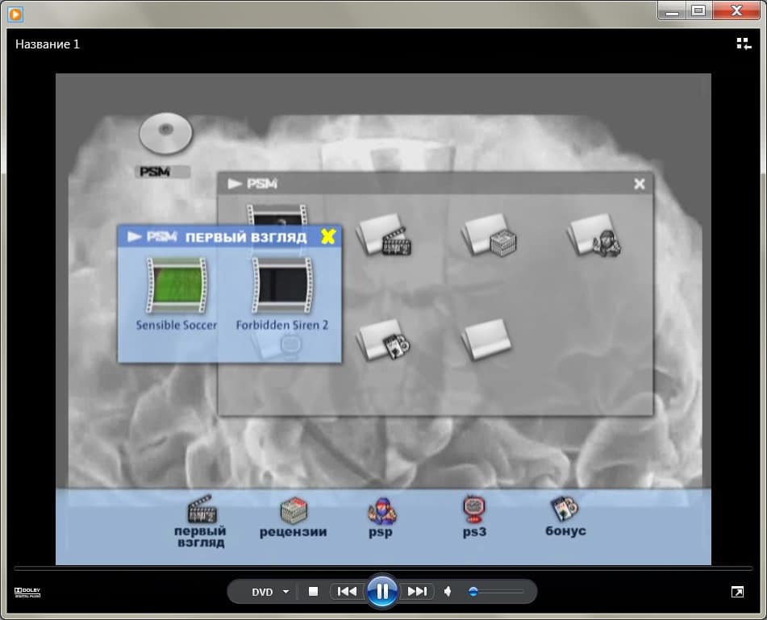Pause playback with the round blue button

(382, 592)
